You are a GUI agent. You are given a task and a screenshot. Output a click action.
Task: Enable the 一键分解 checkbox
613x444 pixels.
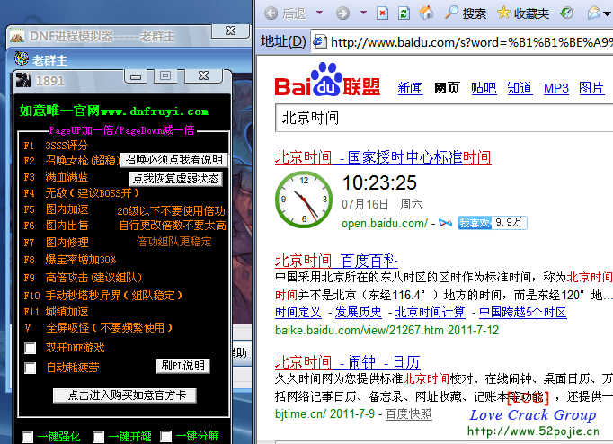[x=165, y=436]
